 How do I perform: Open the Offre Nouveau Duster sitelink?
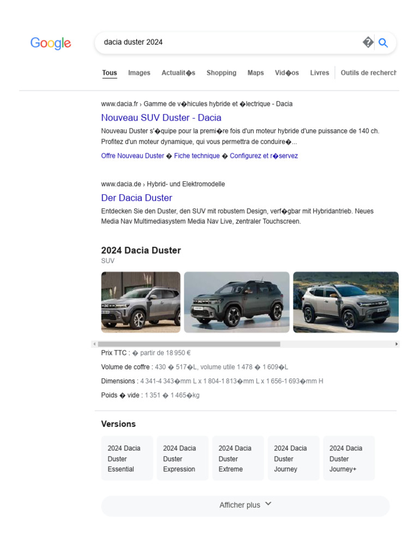(133, 156)
